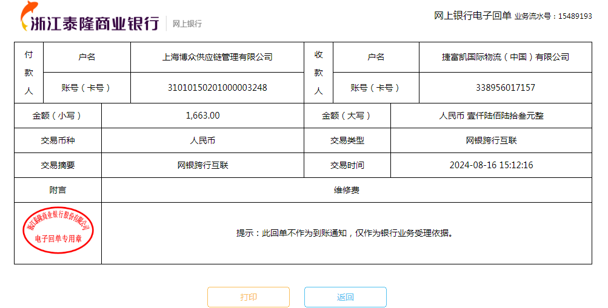Click the transaction time 2024-08-16 15:12:16
Screen dimensions: 608x308
(491, 165)
